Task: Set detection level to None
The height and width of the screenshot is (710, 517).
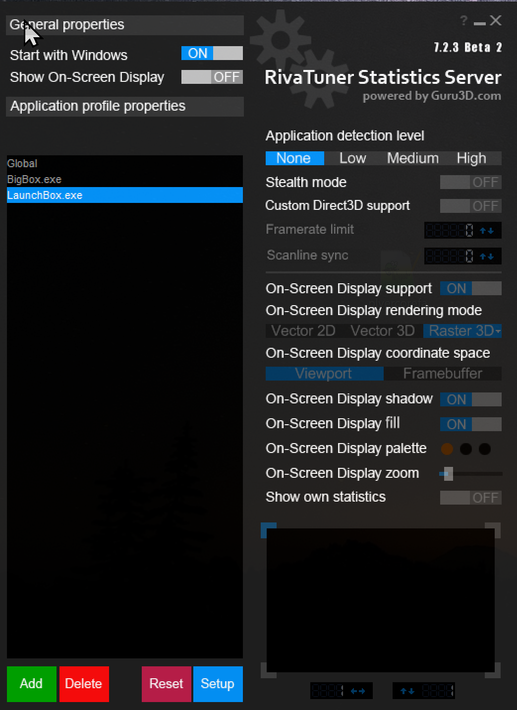Action: click(294, 158)
